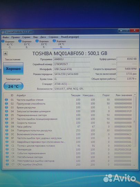Select the Частота ошибок чтения row
This screenshot has height=187, width=140.
click(68, 100)
